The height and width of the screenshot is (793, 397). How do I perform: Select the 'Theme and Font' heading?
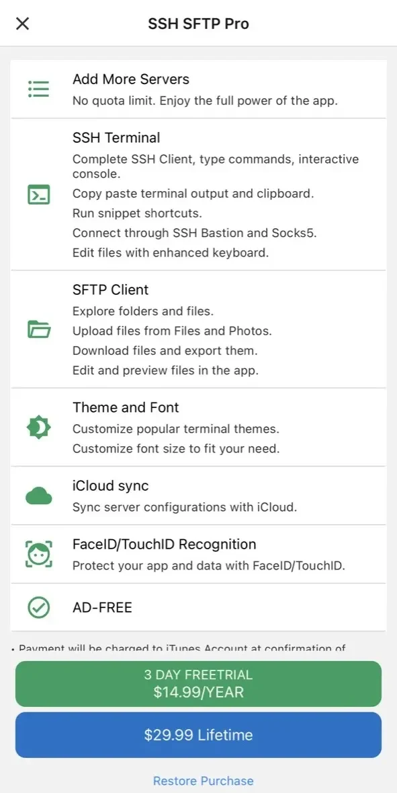[x=126, y=408]
